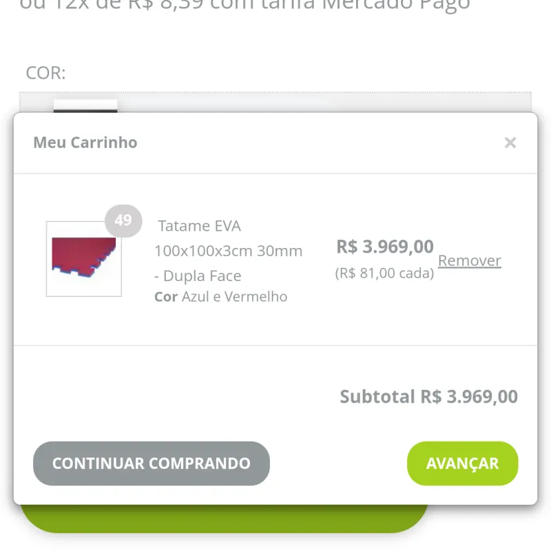Click the Meu Carrinho heading
This screenshot has width=551, height=551.
click(85, 143)
